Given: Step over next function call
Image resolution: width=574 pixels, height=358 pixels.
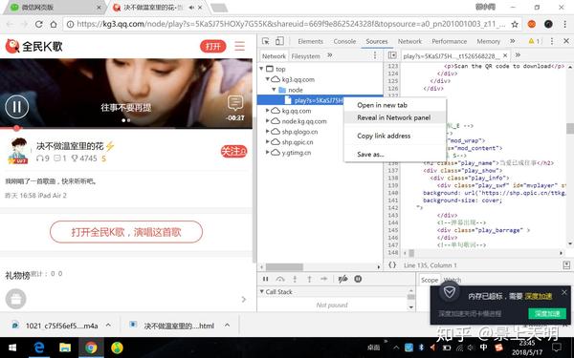Looking at the screenshot, I should tap(280, 279).
